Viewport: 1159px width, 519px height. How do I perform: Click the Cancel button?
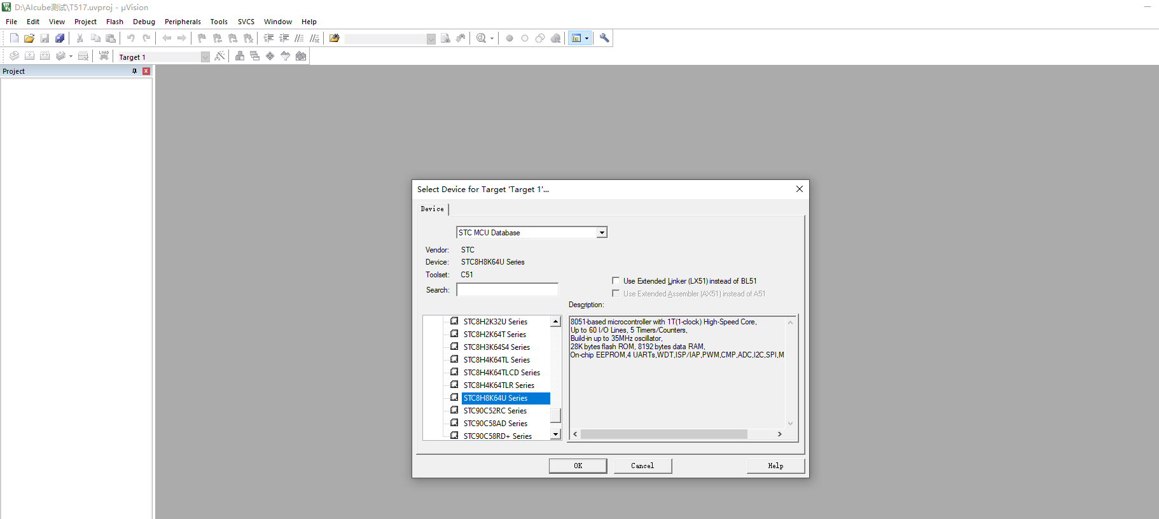(642, 466)
